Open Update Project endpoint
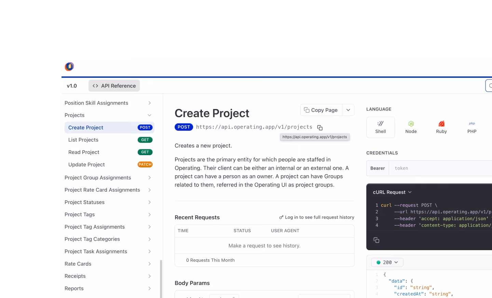 pos(109,164)
